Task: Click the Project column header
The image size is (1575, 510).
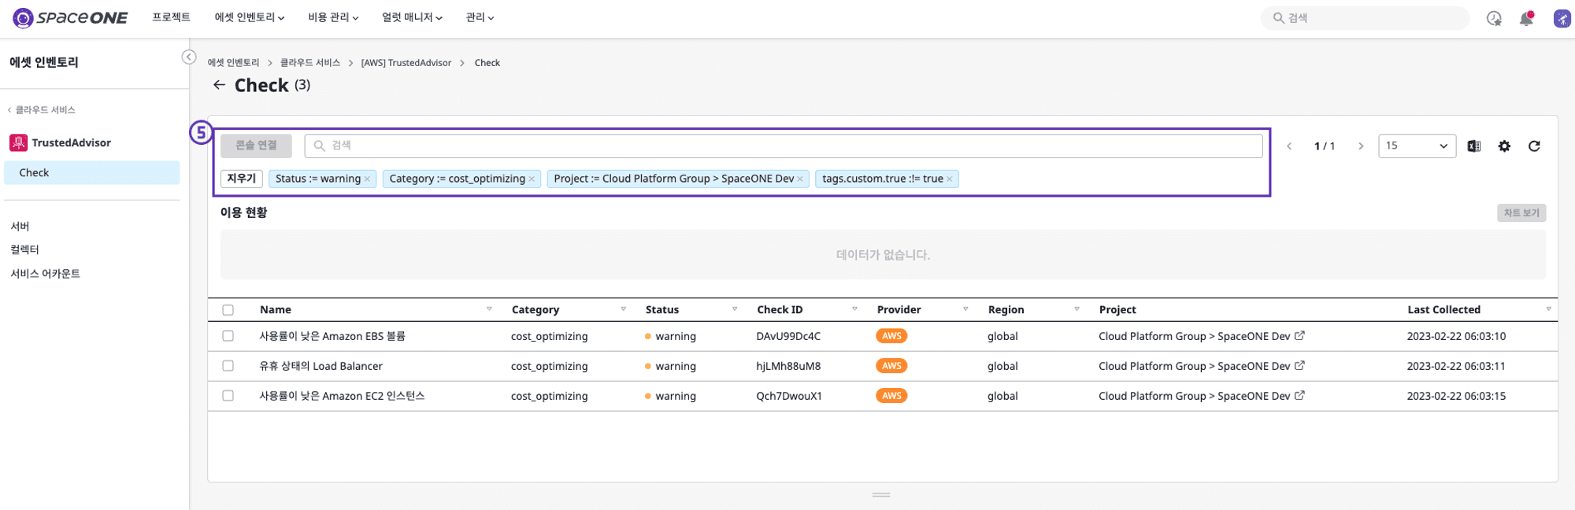Action: click(x=1117, y=310)
